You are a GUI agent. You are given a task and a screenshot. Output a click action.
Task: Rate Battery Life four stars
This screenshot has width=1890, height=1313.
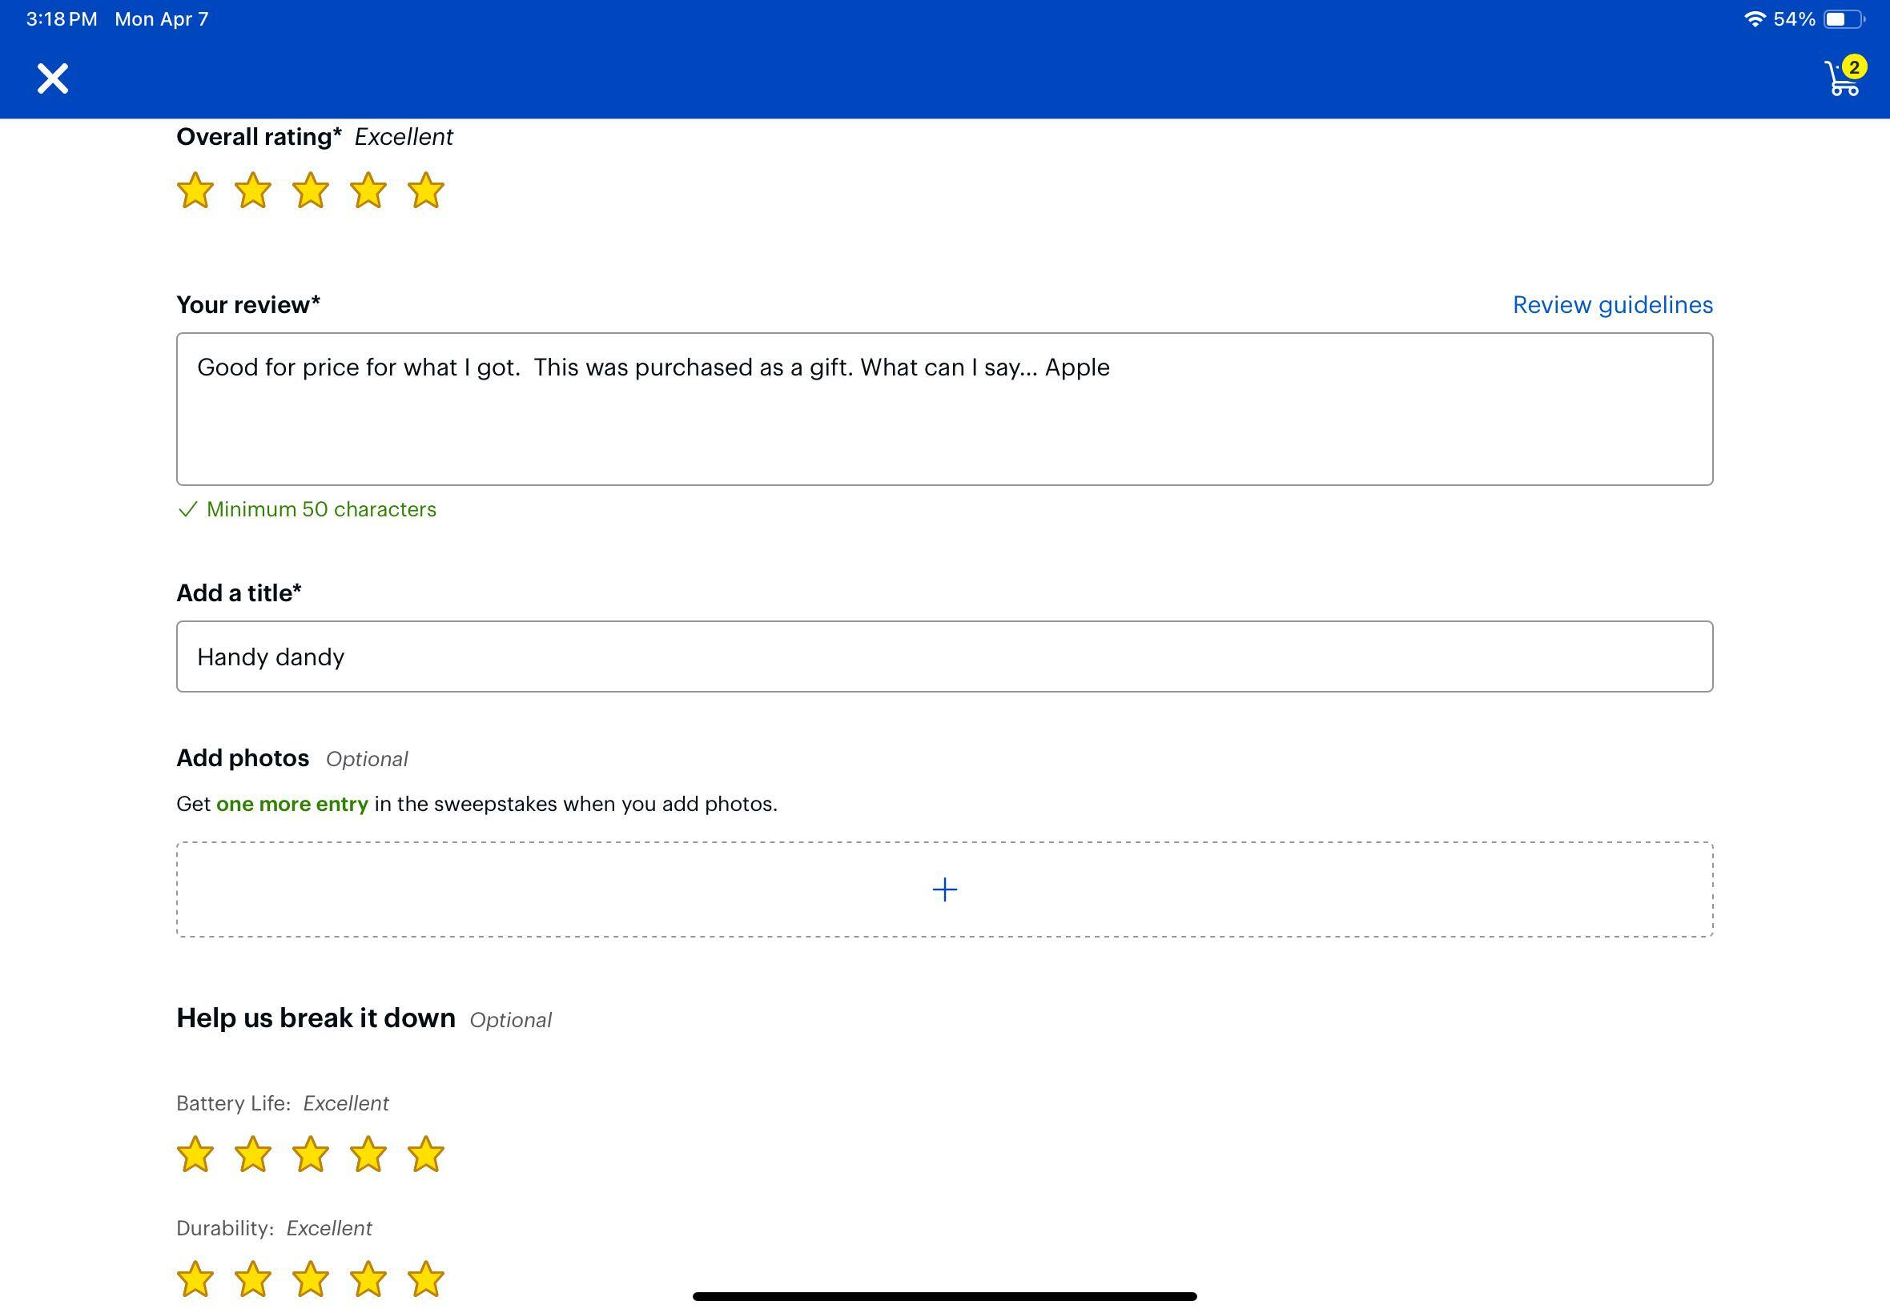(x=368, y=1154)
